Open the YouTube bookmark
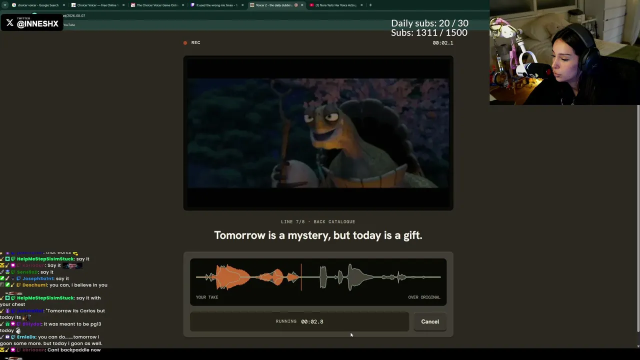The height and width of the screenshot is (360, 640). click(69, 25)
